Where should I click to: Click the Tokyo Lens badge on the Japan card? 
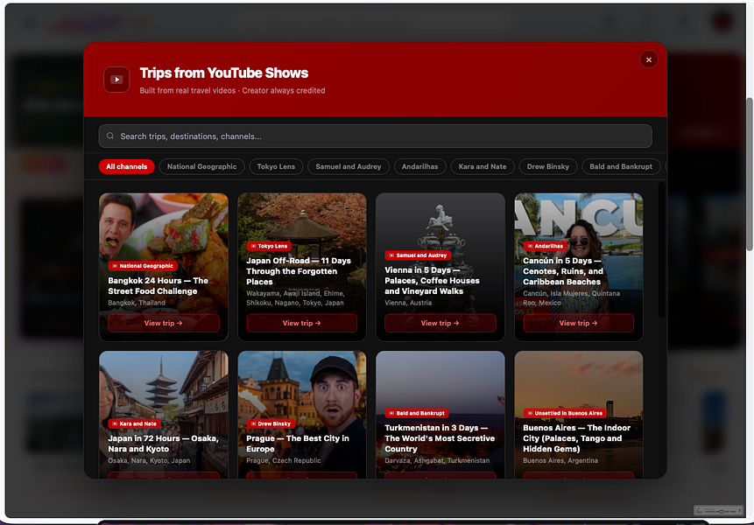(x=269, y=246)
